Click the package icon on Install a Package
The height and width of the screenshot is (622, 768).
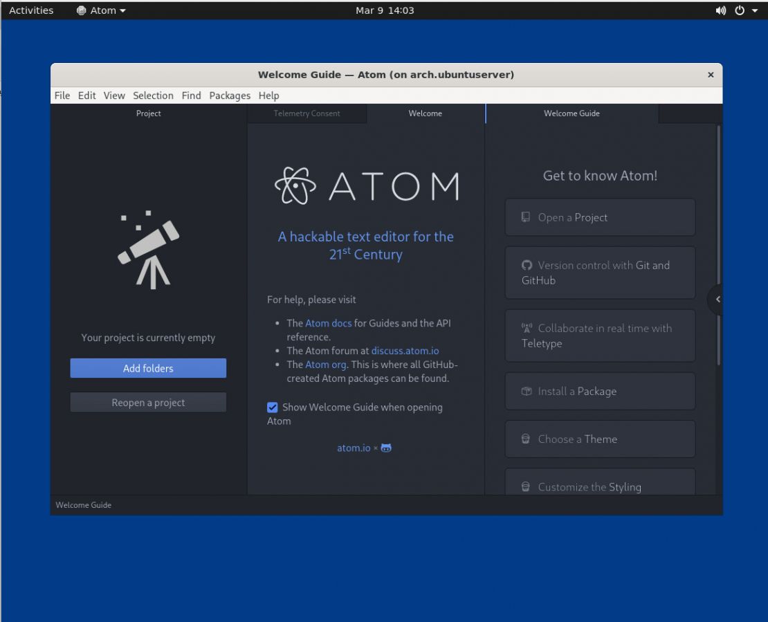pos(527,390)
